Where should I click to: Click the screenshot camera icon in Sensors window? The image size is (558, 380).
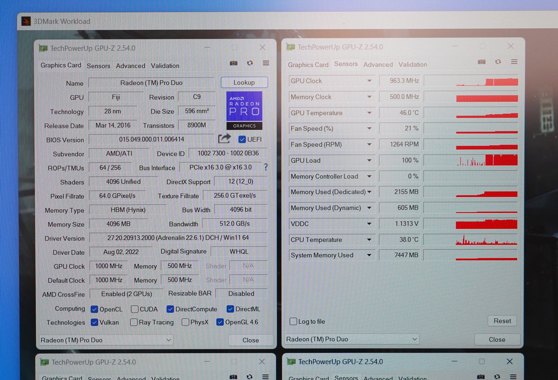(x=482, y=62)
